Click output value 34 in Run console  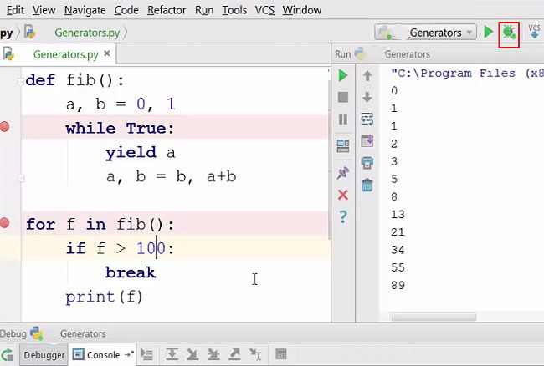[398, 250]
